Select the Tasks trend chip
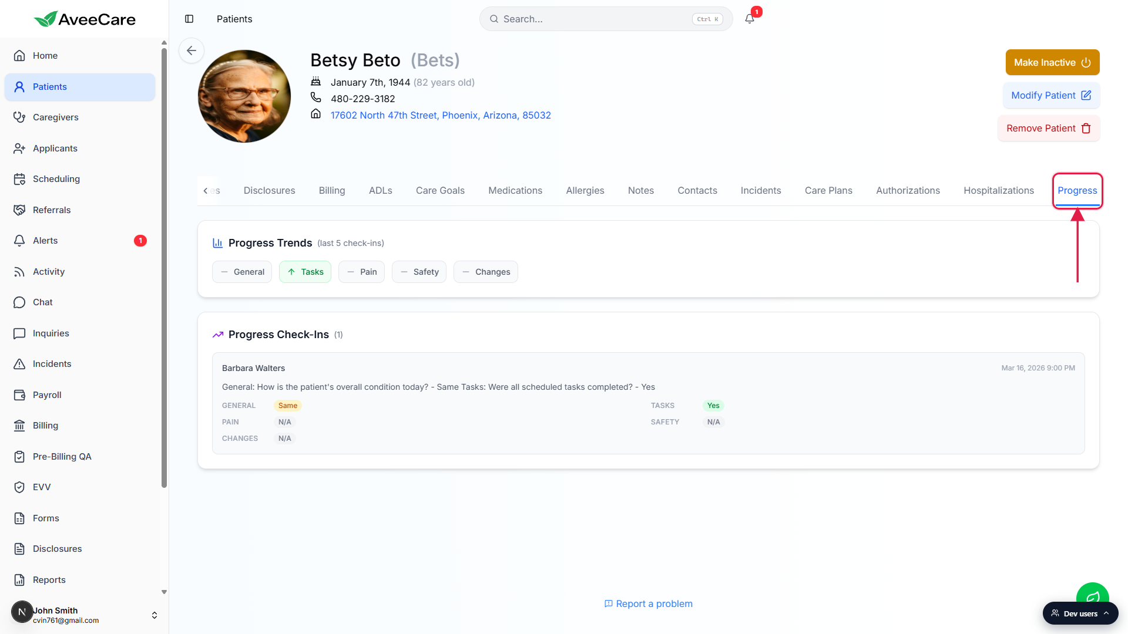The height and width of the screenshot is (634, 1128). pos(305,272)
